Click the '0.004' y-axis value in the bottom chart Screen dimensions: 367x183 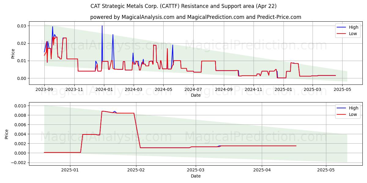[x=21, y=134]
